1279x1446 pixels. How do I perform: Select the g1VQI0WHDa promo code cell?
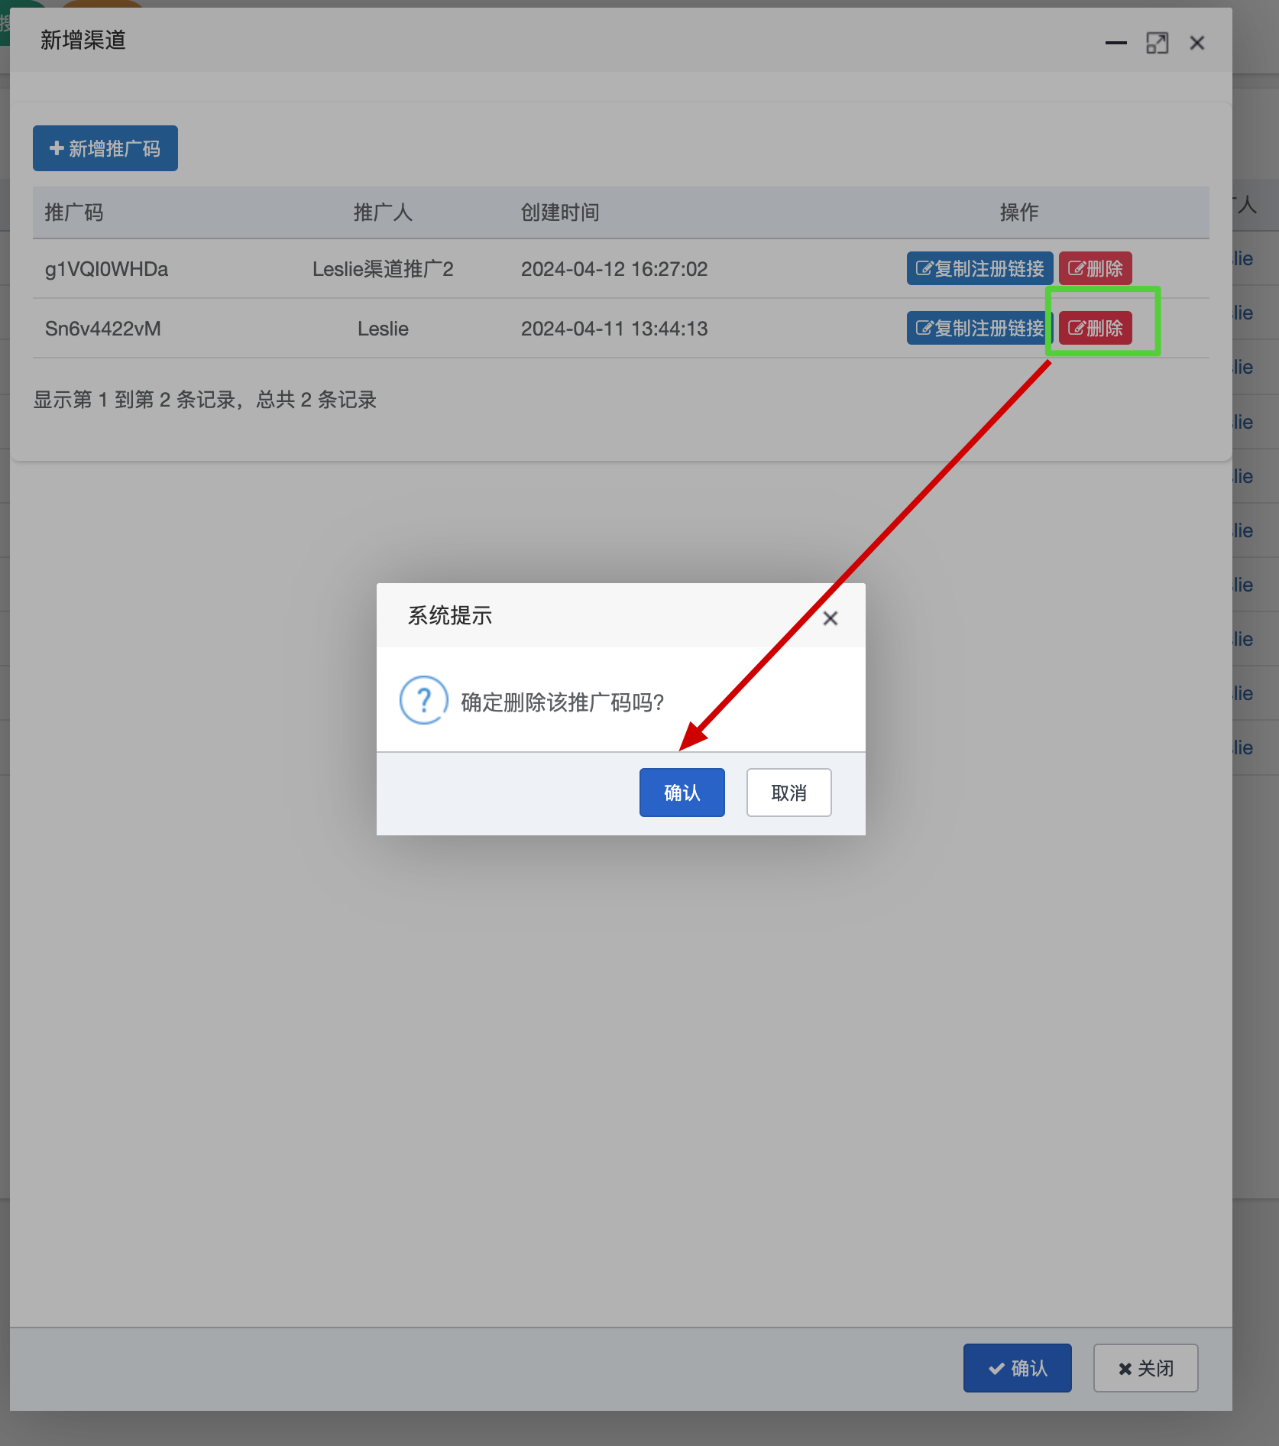[x=107, y=269]
